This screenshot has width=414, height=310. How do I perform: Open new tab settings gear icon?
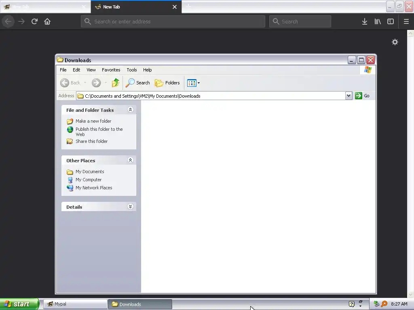tap(395, 42)
